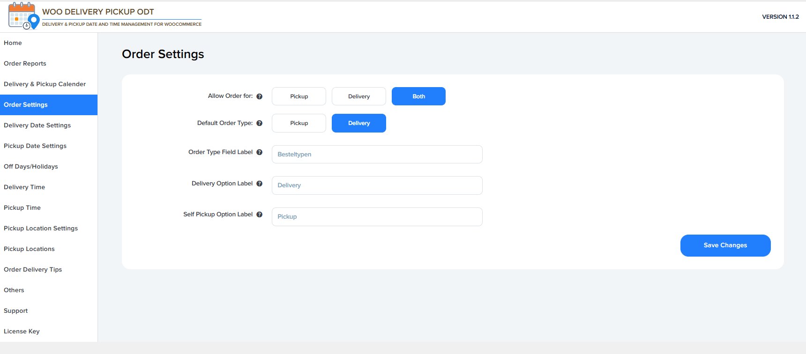Set Allow Order for to Pickup only

(299, 96)
